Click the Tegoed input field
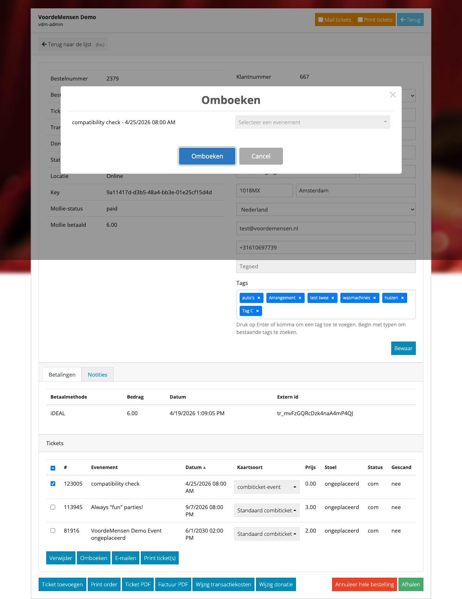The width and height of the screenshot is (462, 599). tap(326, 266)
